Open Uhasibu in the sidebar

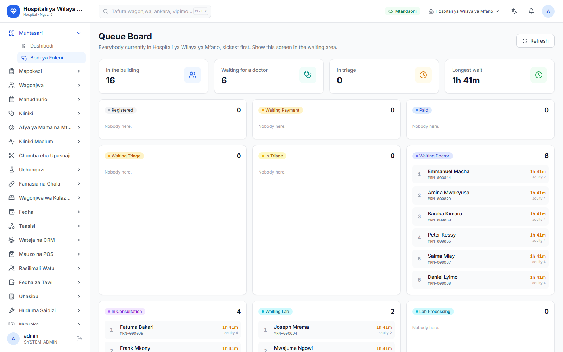[x=45, y=296]
